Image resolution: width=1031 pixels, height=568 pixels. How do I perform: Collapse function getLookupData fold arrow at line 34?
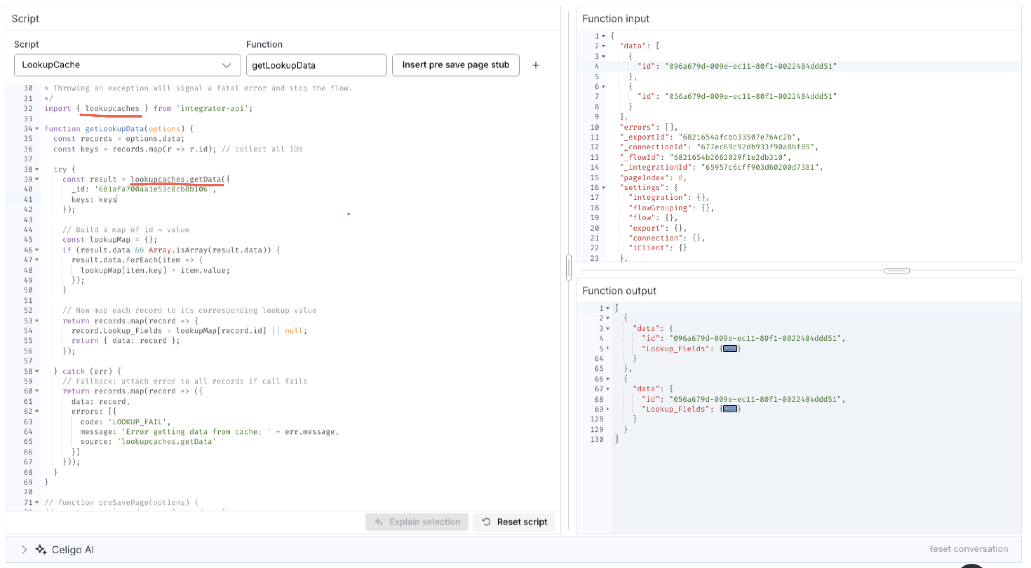coord(37,128)
